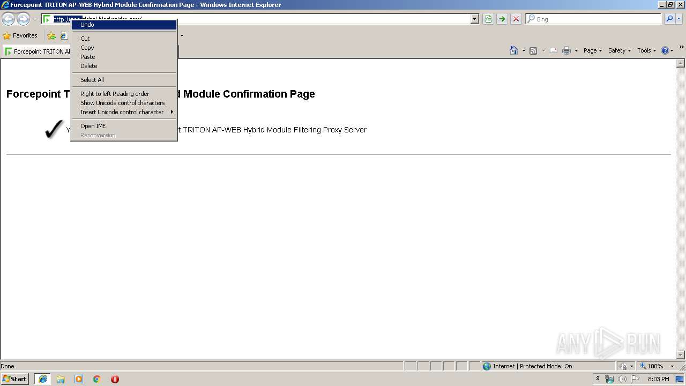Viewport: 686px width, 386px height.
Task: Click the red Opera taskbar icon
Action: 115,379
